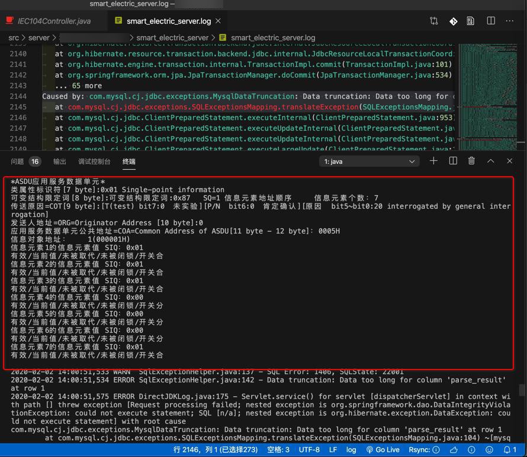The height and width of the screenshot is (457, 527).
Task: Kill the terminal with trash icon
Action: point(471,161)
